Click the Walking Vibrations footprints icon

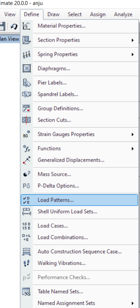pos(27,263)
